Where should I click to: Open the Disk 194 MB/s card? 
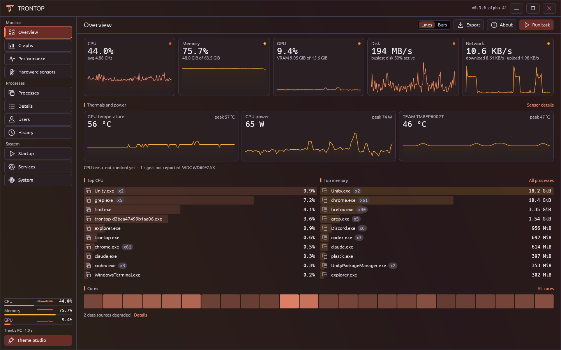click(x=413, y=67)
